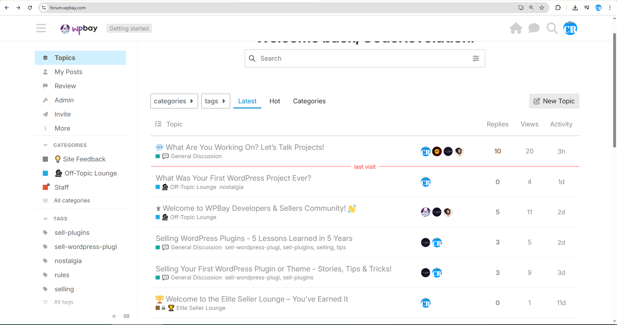617x325 pixels.
Task: Toggle the hamburger sidebar menu
Action: [41, 28]
